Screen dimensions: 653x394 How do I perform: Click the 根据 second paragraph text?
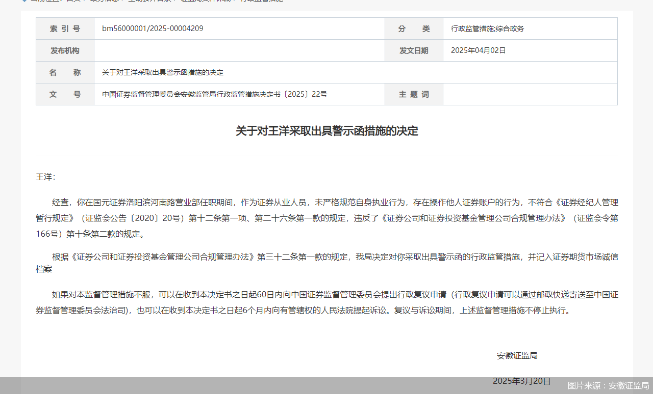point(326,257)
